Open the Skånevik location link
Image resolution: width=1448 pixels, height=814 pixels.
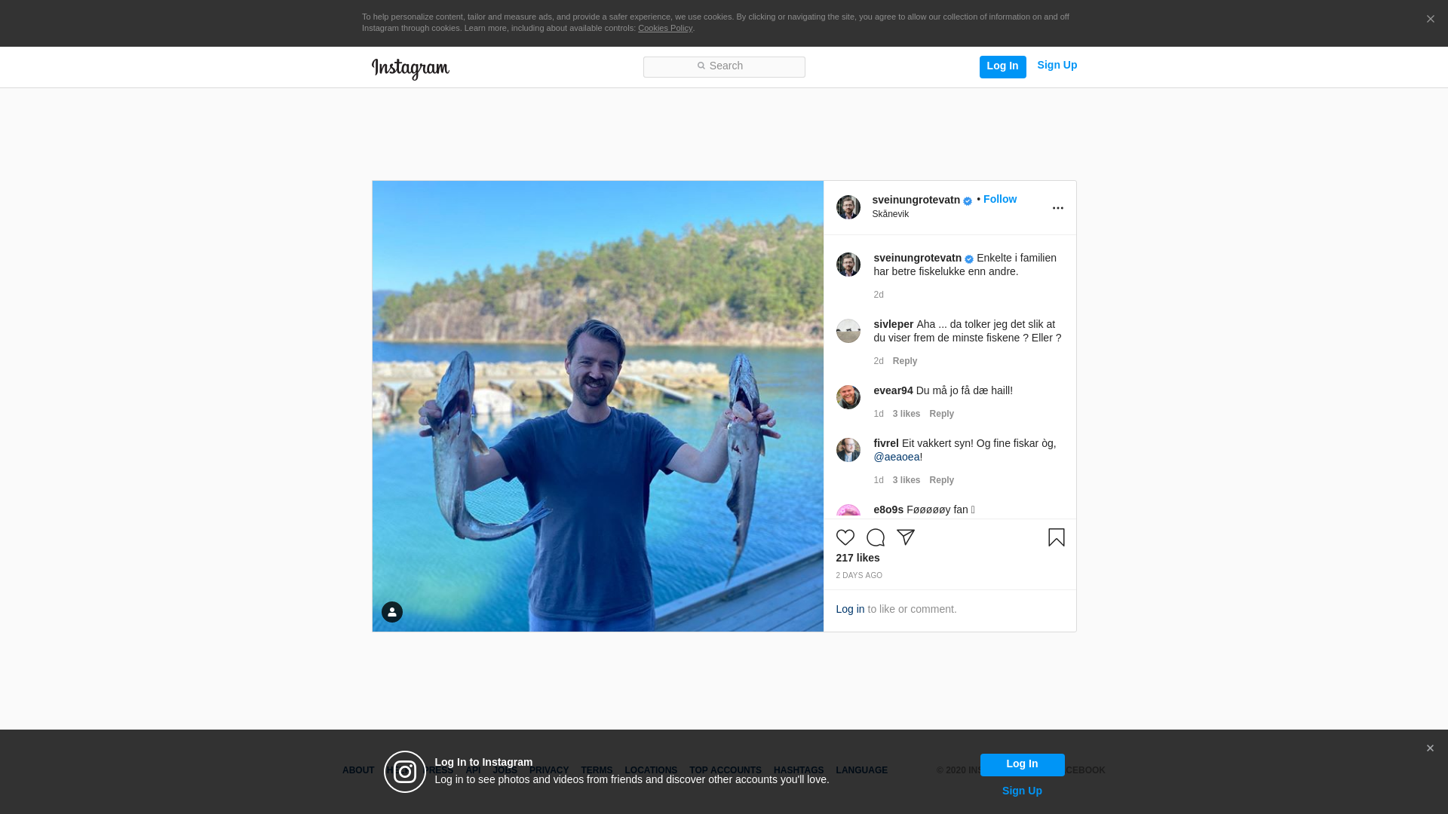pyautogui.click(x=890, y=214)
